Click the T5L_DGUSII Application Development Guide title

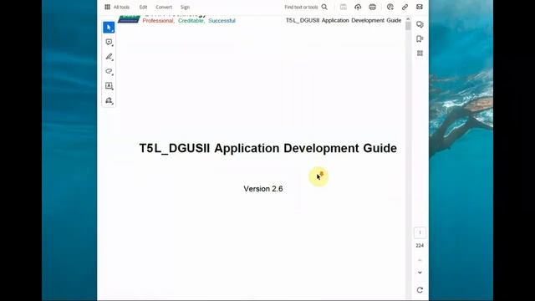click(268, 148)
